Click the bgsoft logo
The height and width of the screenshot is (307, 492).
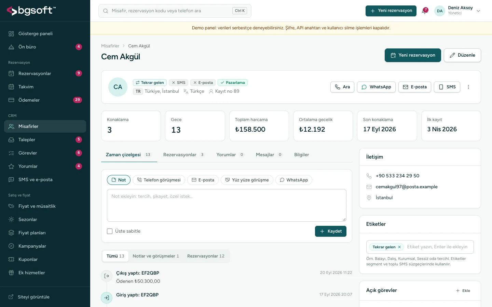(x=31, y=11)
